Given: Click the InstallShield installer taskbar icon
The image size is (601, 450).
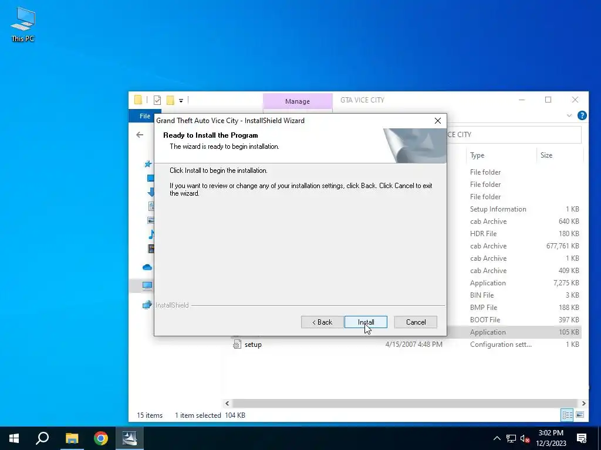Looking at the screenshot, I should 130,438.
